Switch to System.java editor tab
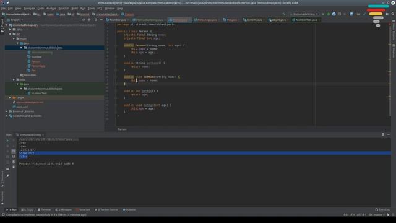 click(x=254, y=20)
